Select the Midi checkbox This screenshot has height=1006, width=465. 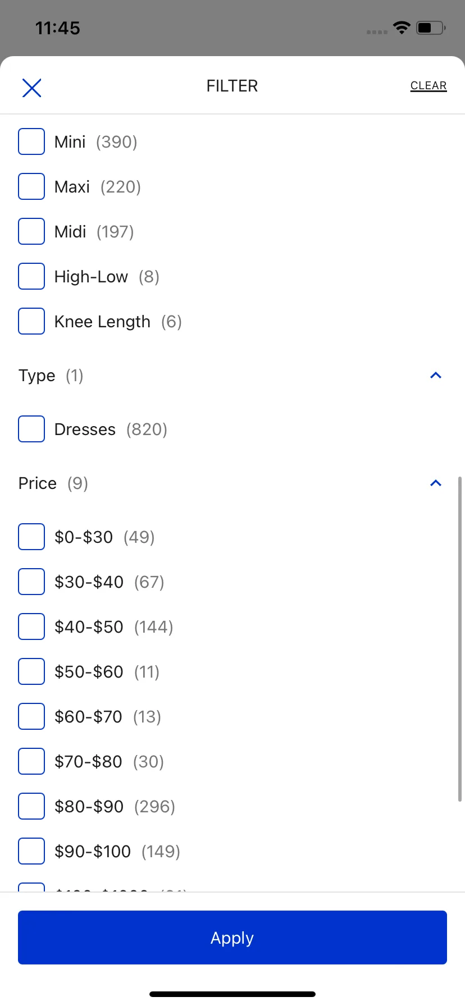[31, 231]
